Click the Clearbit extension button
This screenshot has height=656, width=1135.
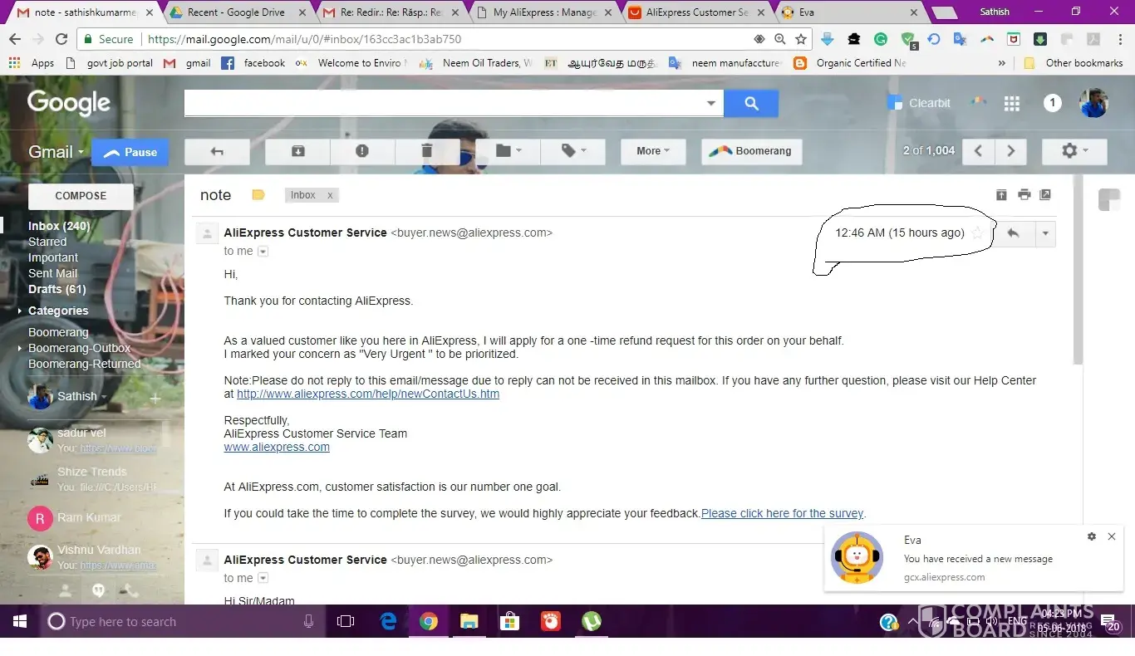coord(919,103)
